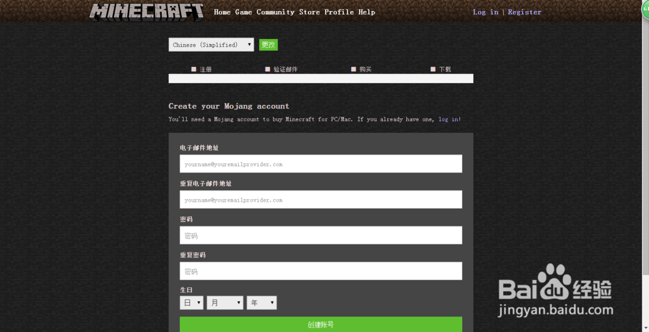Open the 年 birthday year dropdown
The image size is (649, 332).
click(262, 303)
